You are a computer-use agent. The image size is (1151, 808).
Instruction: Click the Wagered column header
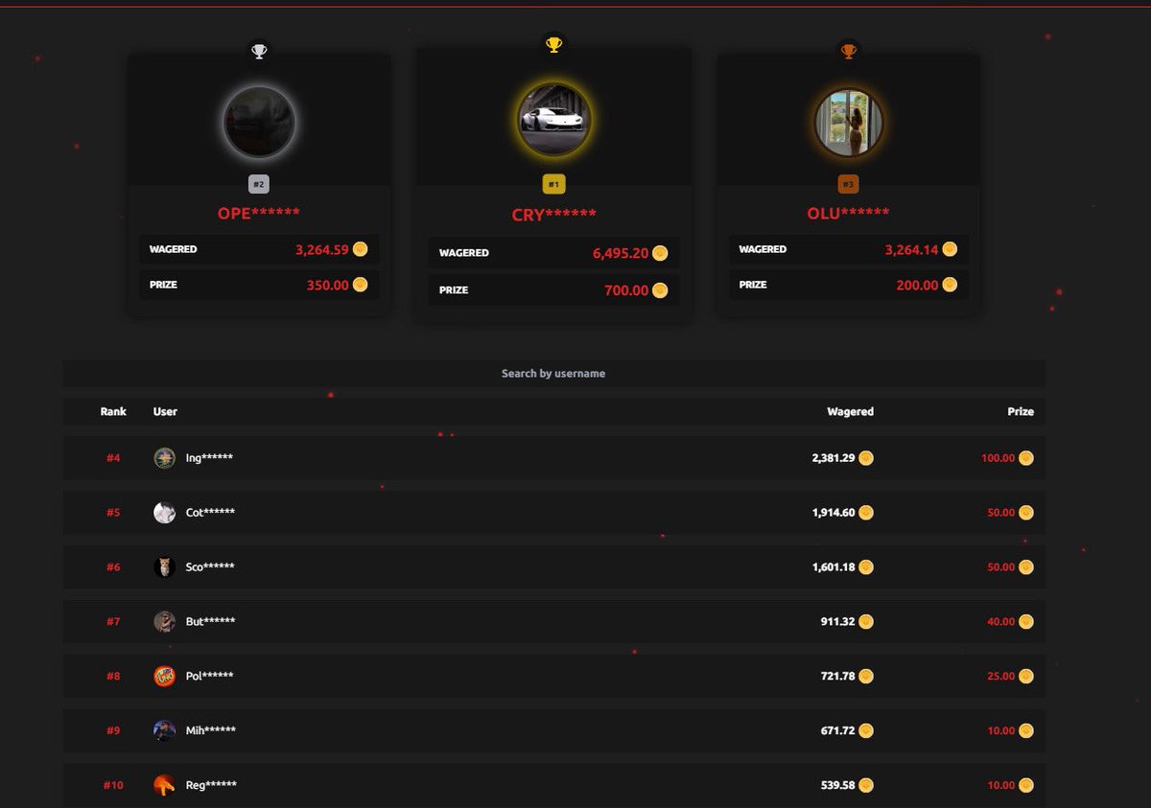tap(851, 411)
